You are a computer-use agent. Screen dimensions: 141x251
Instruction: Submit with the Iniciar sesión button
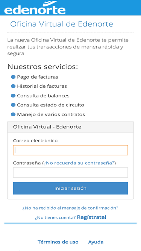point(71,188)
